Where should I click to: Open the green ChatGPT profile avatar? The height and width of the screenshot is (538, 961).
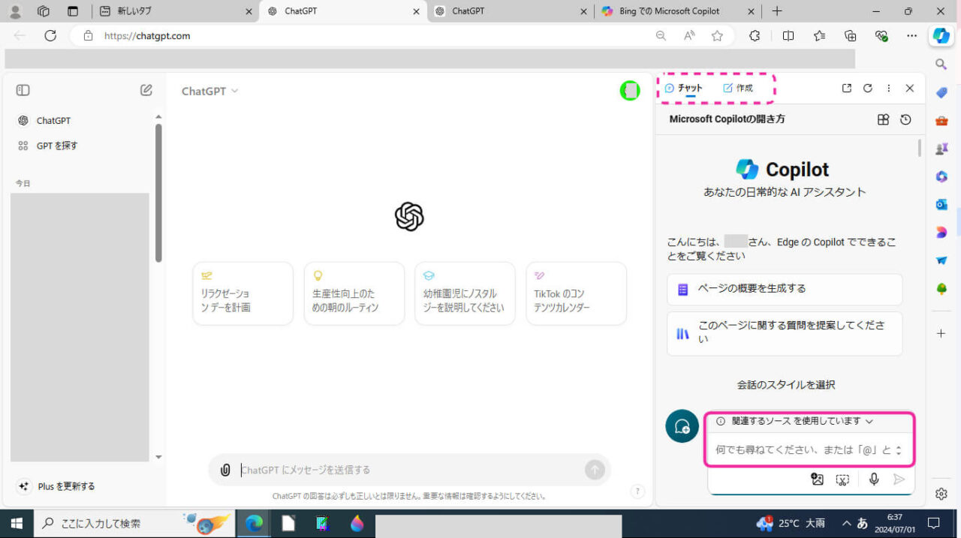click(x=630, y=91)
